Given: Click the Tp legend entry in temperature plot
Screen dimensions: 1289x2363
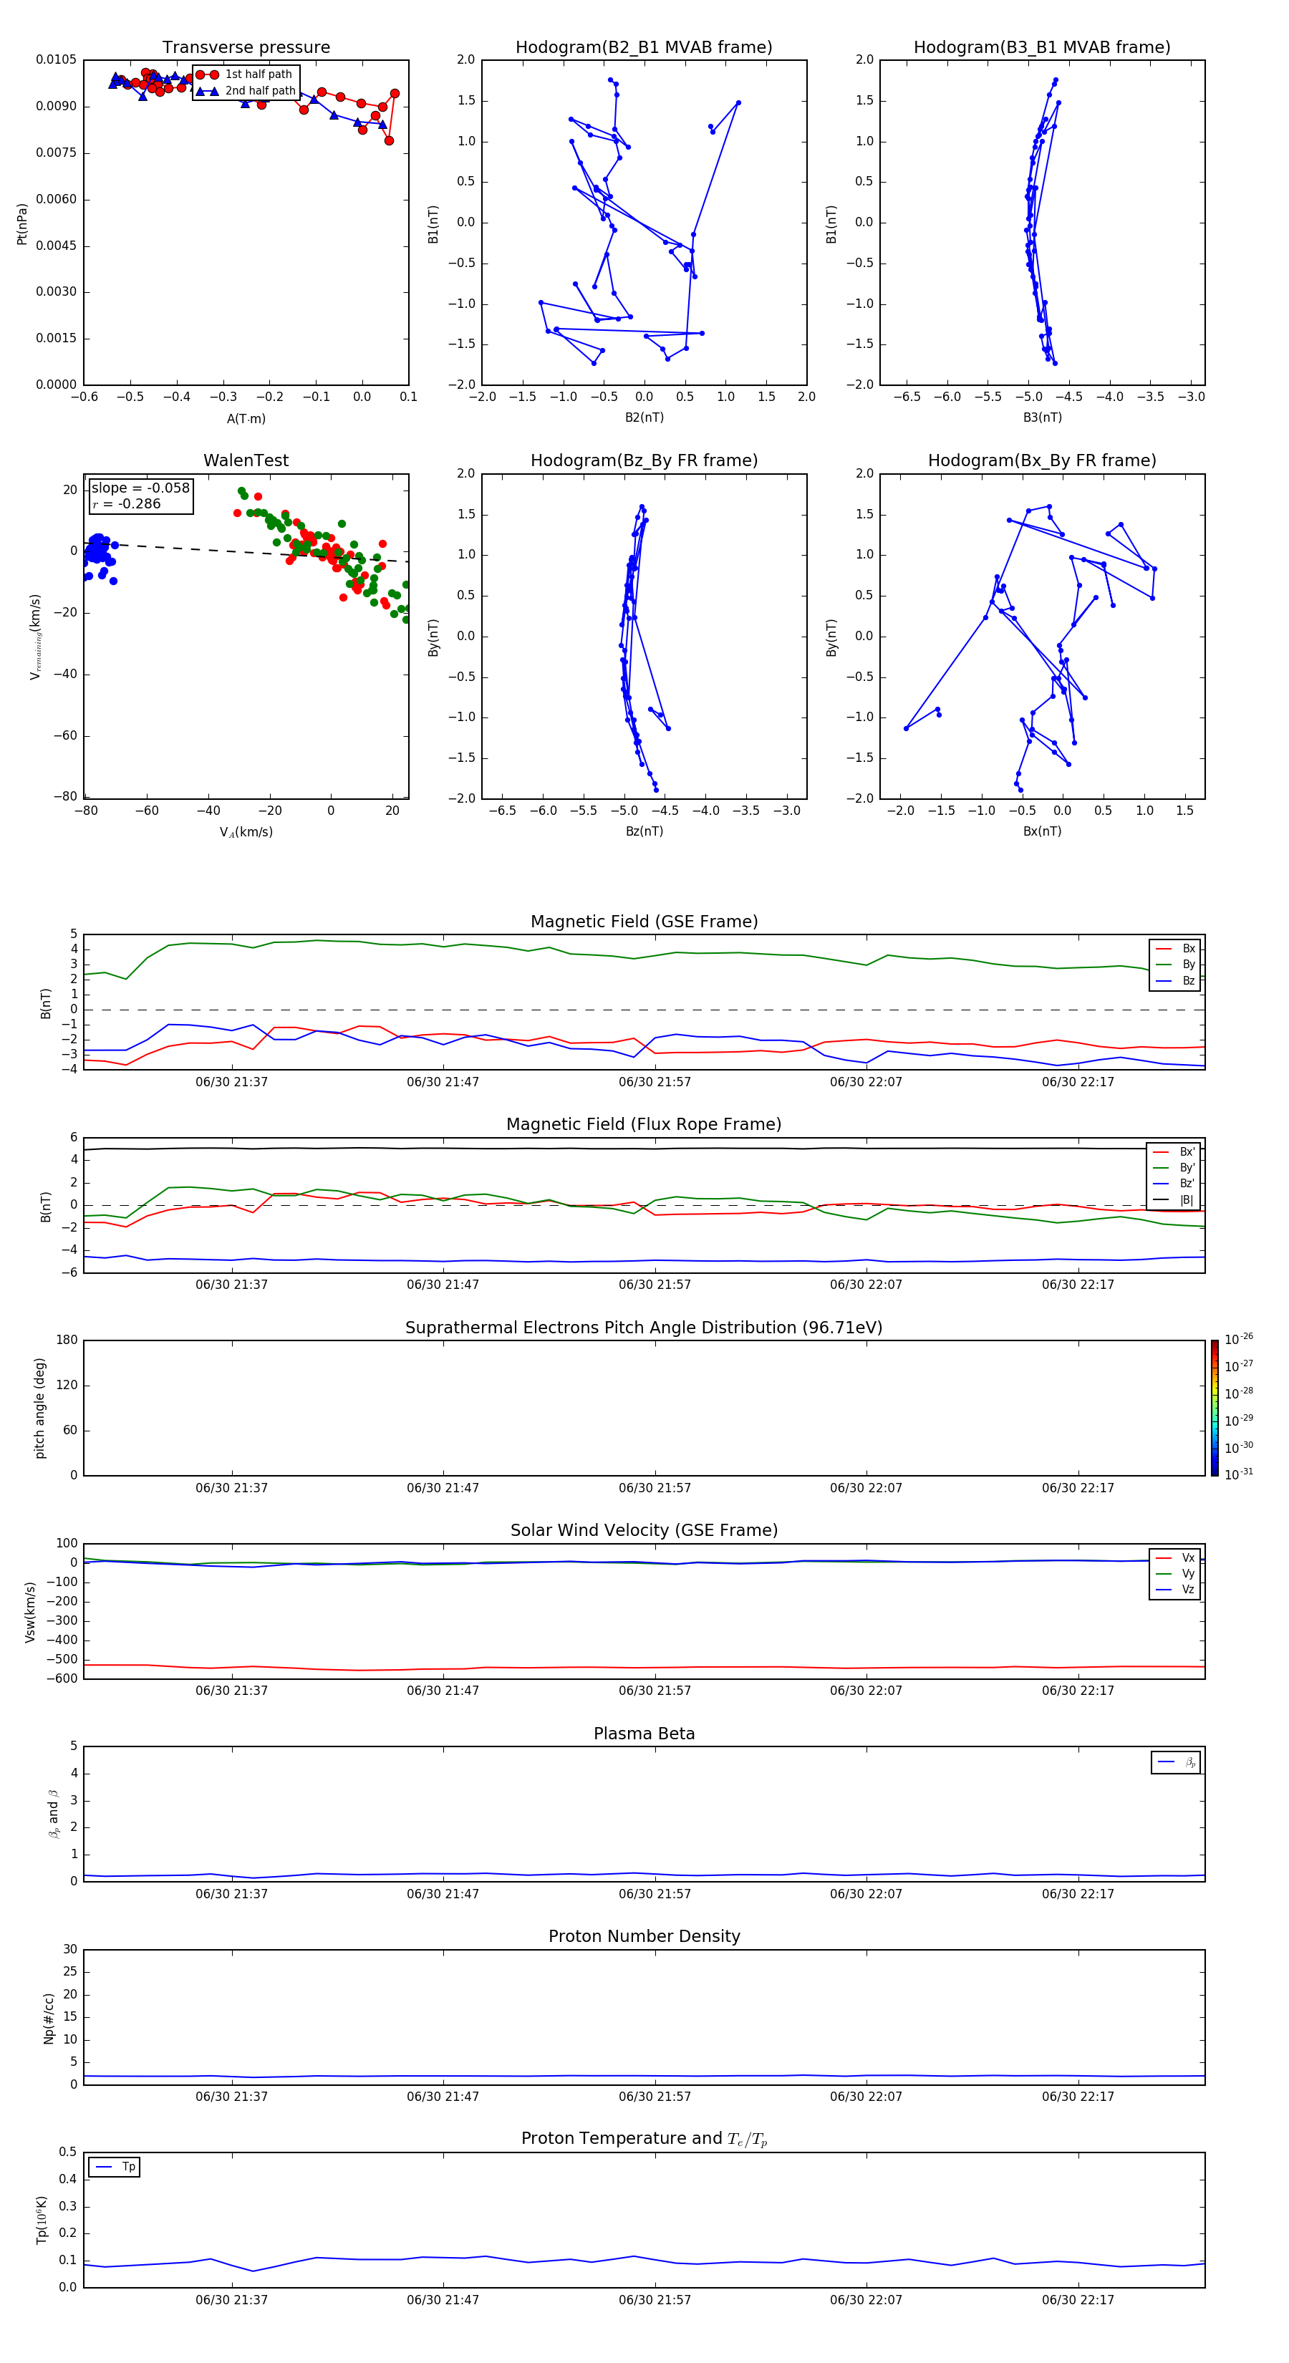Looking at the screenshot, I should [115, 2168].
